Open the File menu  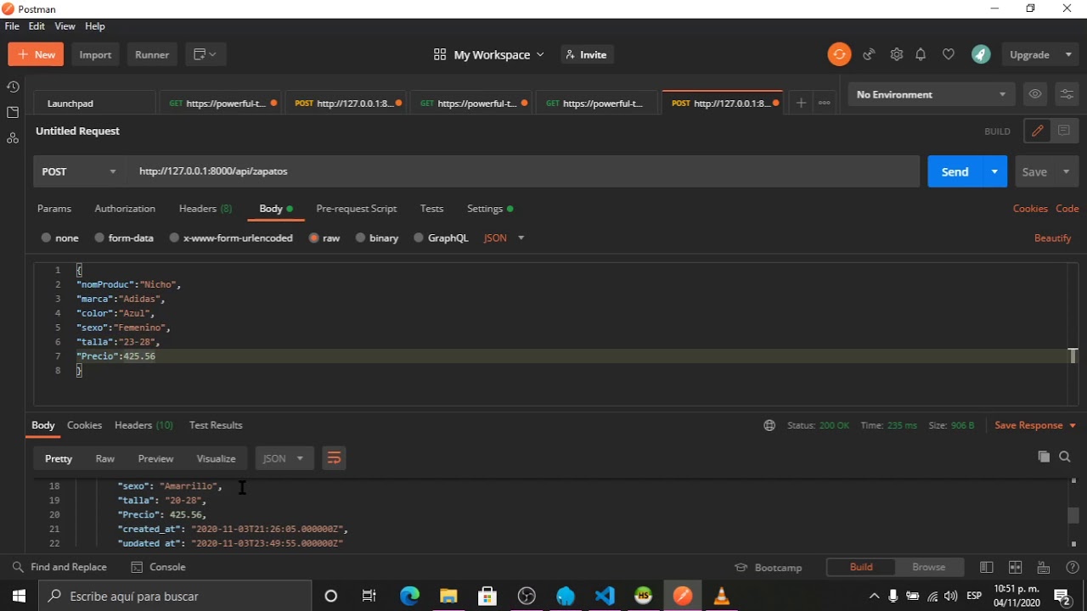[12, 26]
